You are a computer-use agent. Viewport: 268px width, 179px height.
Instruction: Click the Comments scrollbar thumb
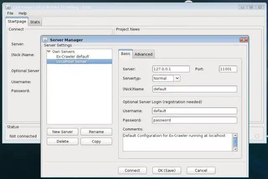(x=235, y=142)
